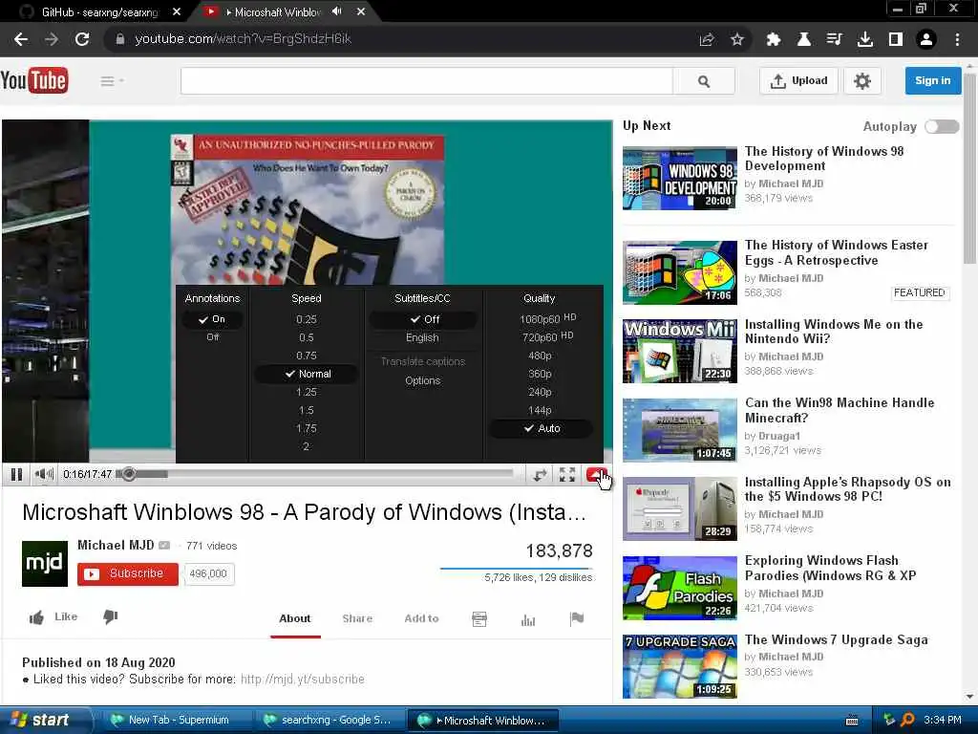Set playback speed to 0.25

tap(307, 319)
